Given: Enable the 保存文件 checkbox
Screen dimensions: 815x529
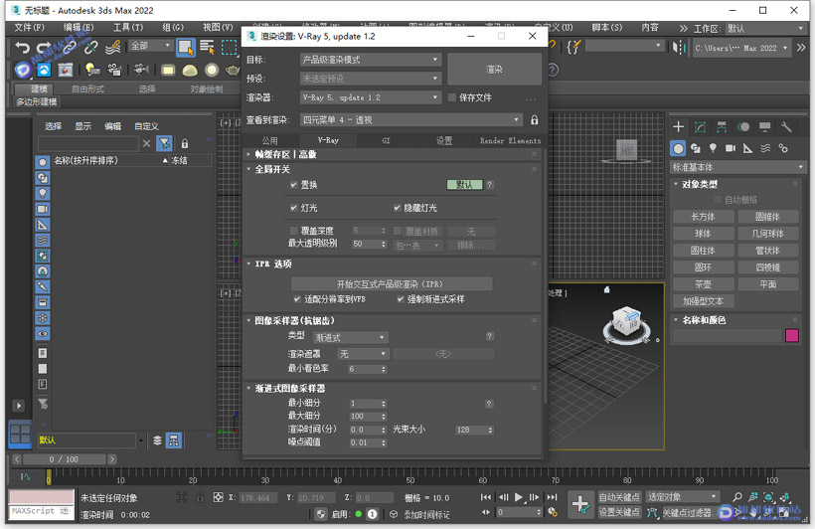Looking at the screenshot, I should [x=452, y=97].
